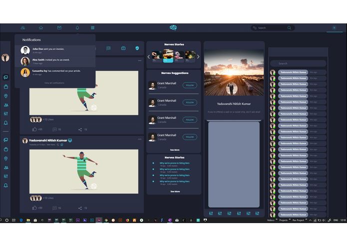Open the chat icon in lower sidebar group
347x246 pixels.
tap(6, 140)
